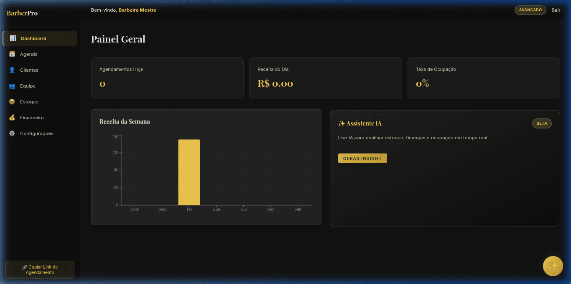Click the Assistente IA heading
571x284 pixels.
[x=360, y=123]
